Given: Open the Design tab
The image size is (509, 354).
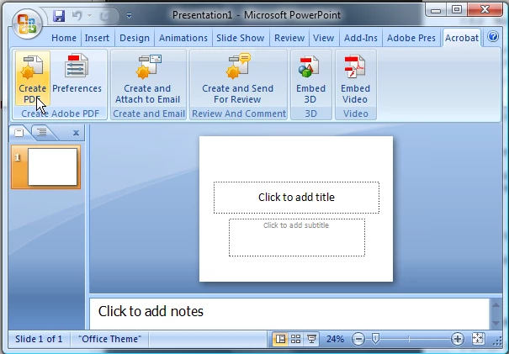Looking at the screenshot, I should [135, 38].
